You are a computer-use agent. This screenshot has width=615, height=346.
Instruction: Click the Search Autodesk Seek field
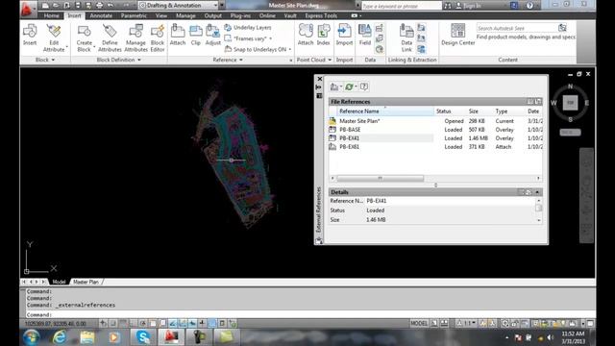click(517, 28)
